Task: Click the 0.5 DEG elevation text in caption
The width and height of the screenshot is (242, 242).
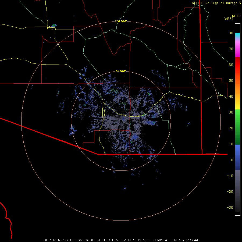Action: 137,240
